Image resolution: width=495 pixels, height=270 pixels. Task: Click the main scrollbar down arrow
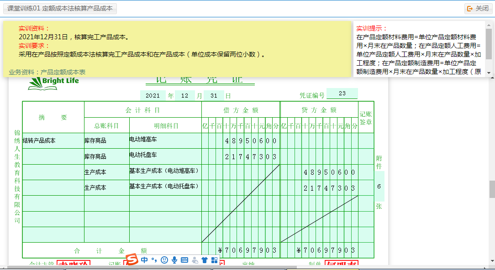coord(492,261)
